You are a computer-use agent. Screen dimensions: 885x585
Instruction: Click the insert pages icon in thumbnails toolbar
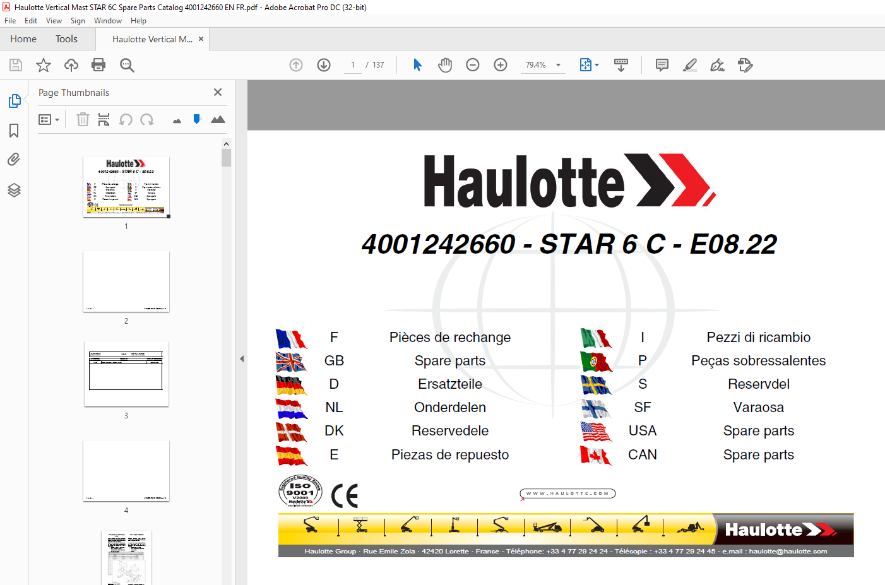(104, 119)
